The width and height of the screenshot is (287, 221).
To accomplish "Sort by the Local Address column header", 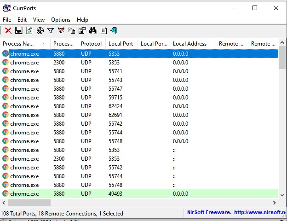I will 189,44.
